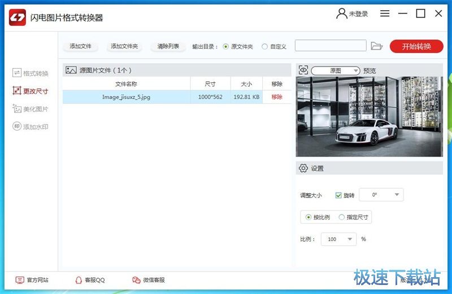
Task: Open the user account icon
Action: pos(342,14)
